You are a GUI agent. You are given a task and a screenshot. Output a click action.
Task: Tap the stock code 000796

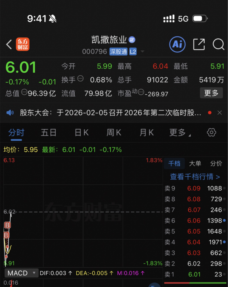click(94, 52)
